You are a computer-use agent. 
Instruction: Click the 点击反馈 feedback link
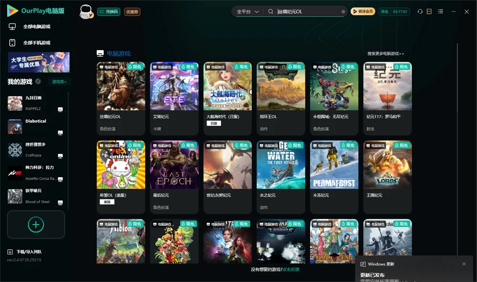tap(291, 270)
